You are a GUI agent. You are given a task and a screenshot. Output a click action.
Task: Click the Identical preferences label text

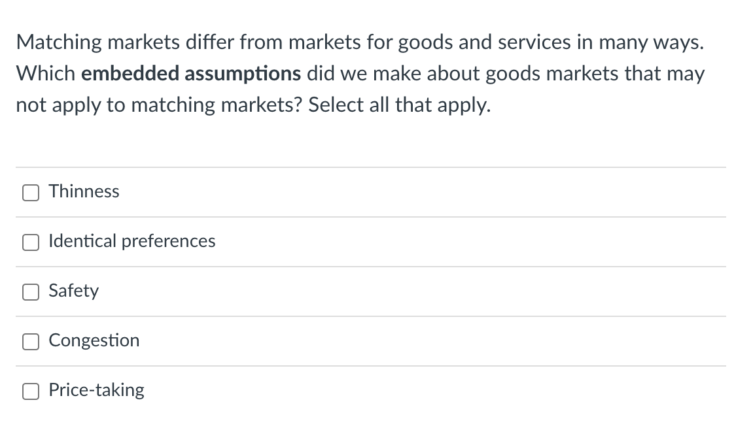tap(131, 241)
